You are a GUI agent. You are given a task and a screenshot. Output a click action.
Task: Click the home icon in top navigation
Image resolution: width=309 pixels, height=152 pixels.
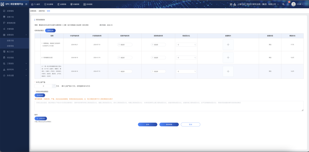click(32, 4)
